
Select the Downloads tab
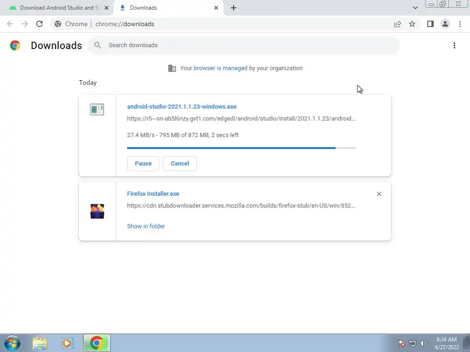pos(168,8)
